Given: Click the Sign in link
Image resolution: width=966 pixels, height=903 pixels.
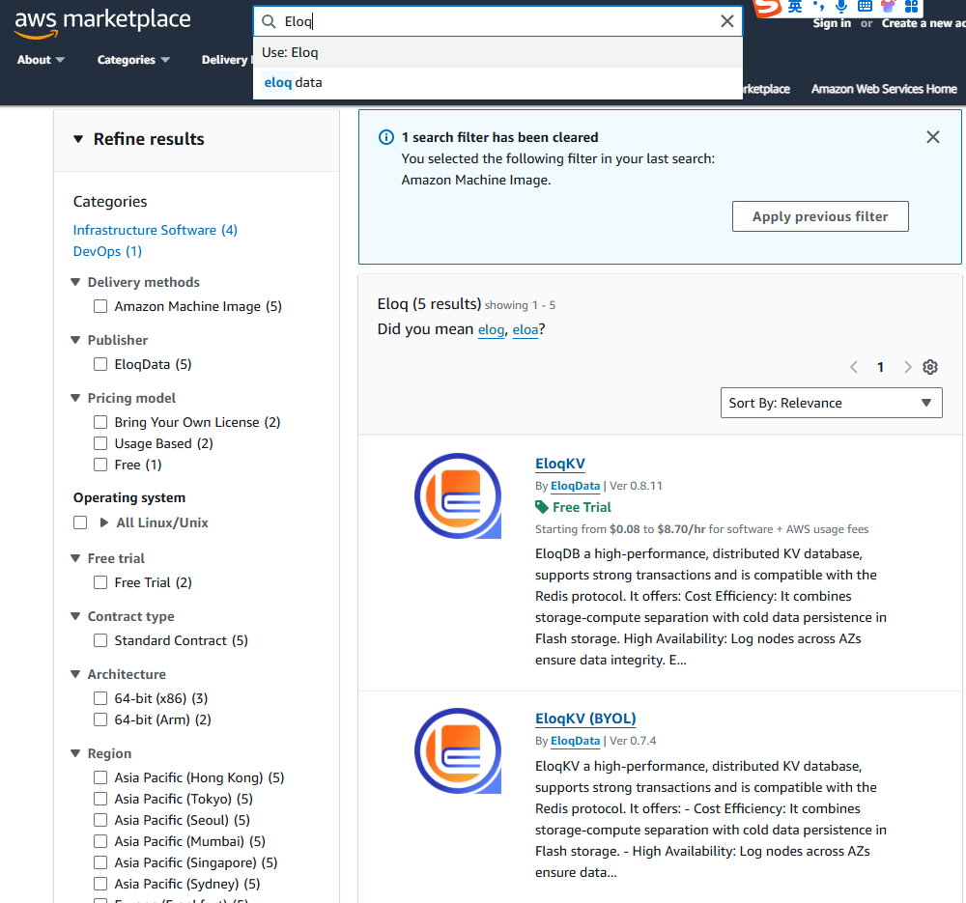Looking at the screenshot, I should point(832,23).
